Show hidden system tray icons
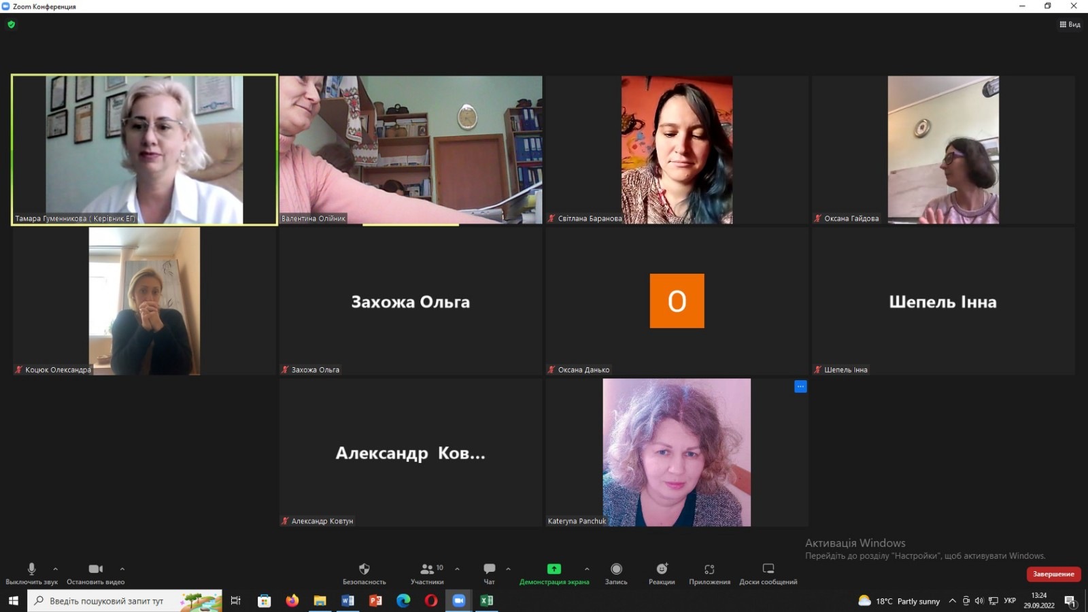The image size is (1088, 612). pos(952,601)
